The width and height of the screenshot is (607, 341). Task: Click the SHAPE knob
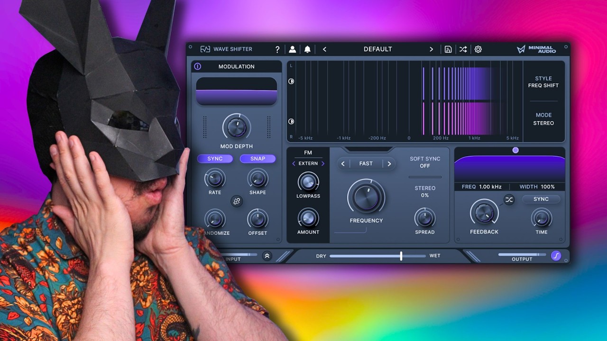point(258,179)
